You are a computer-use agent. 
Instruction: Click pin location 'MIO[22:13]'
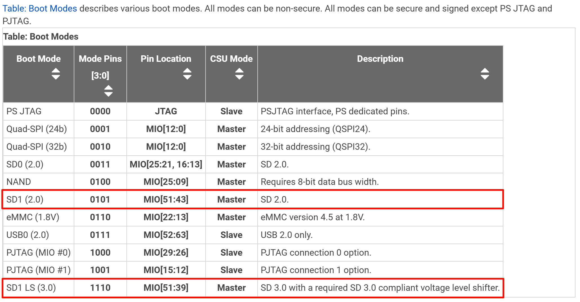pyautogui.click(x=166, y=217)
